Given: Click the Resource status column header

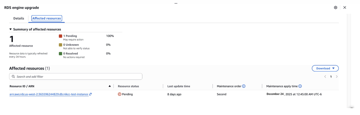Looking at the screenshot, I should pyautogui.click(x=128, y=86).
